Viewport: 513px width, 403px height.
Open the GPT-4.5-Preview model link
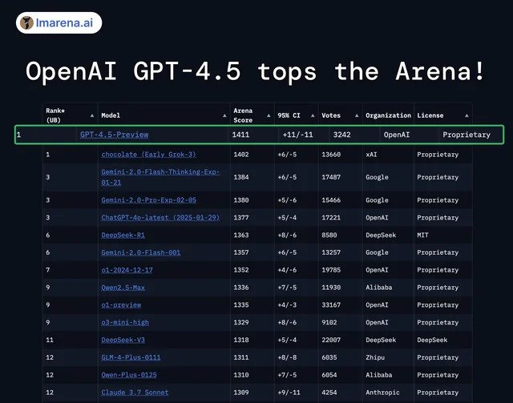coord(114,135)
